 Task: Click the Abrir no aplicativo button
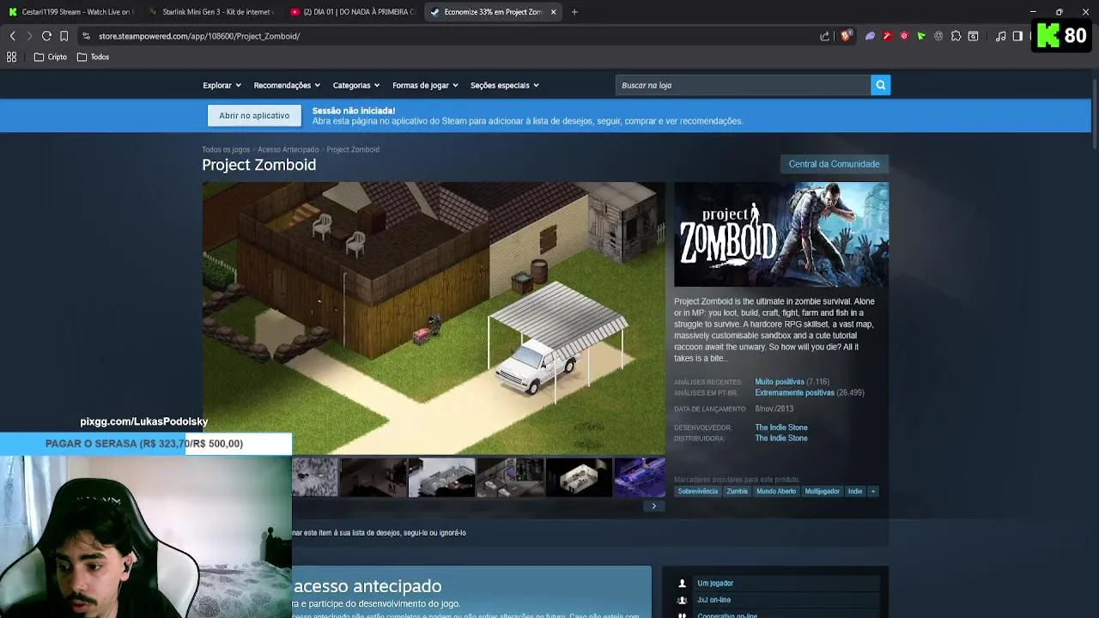[x=254, y=116]
